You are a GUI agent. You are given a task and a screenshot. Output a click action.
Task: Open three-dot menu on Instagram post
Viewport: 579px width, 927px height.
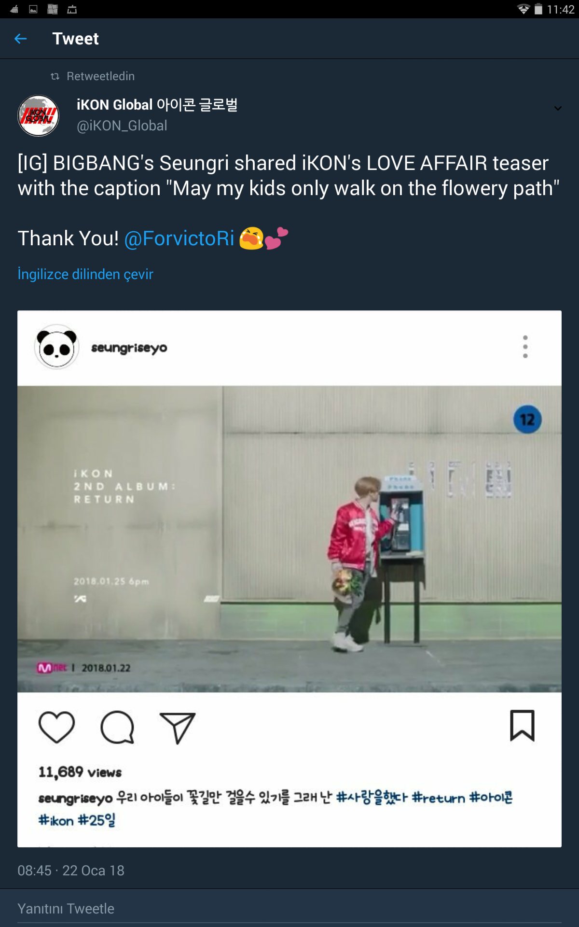pyautogui.click(x=525, y=347)
